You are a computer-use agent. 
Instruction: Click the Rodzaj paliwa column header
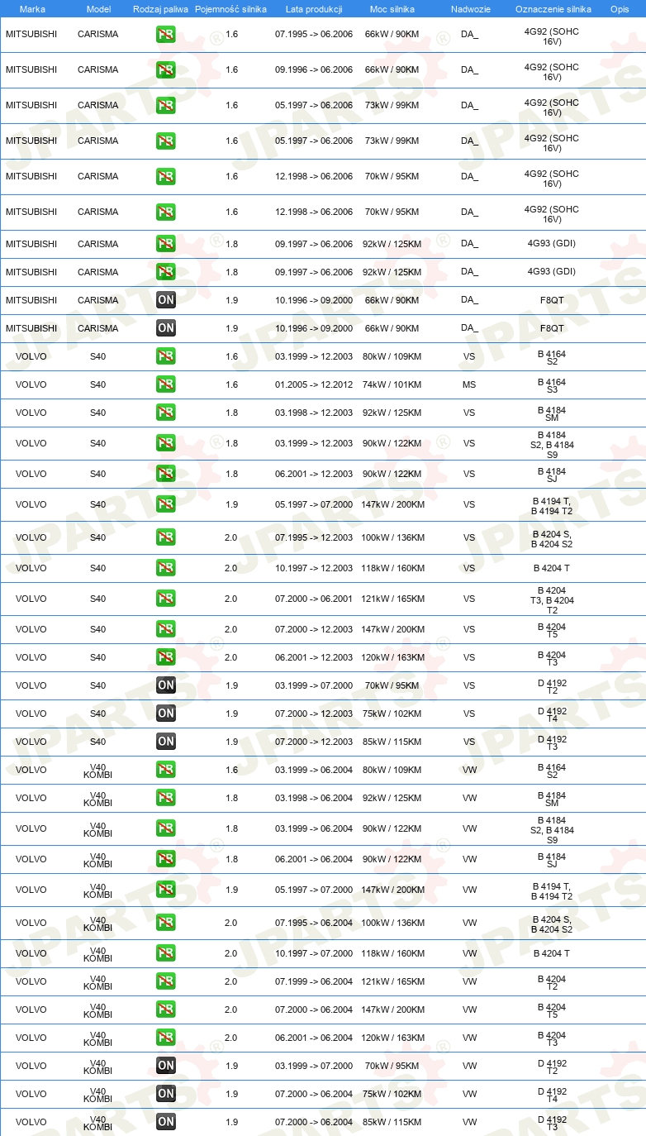pyautogui.click(x=161, y=9)
